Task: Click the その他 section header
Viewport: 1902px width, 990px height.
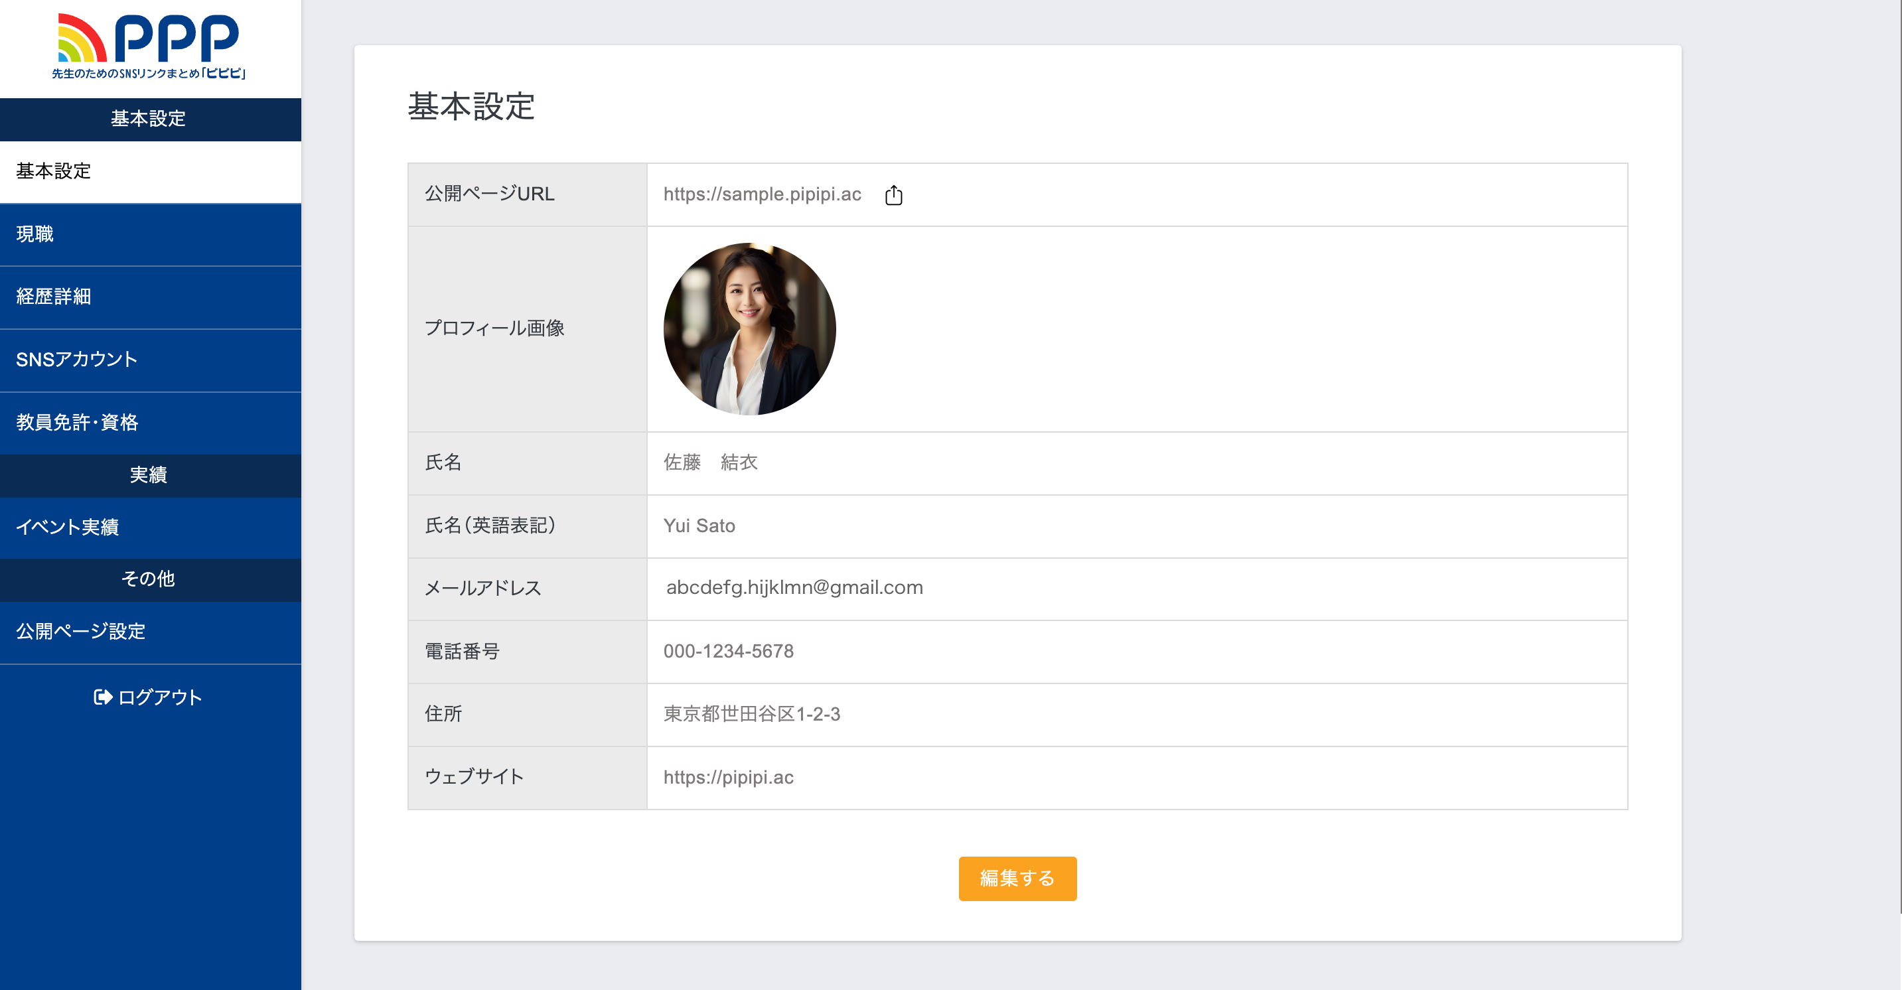Action: (x=149, y=579)
